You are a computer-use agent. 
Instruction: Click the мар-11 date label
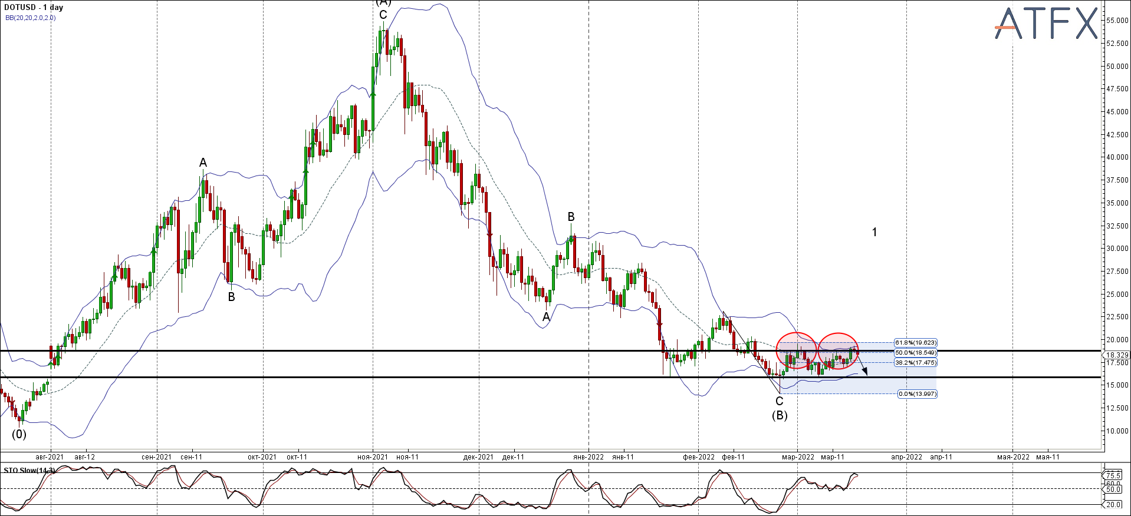[x=833, y=457]
